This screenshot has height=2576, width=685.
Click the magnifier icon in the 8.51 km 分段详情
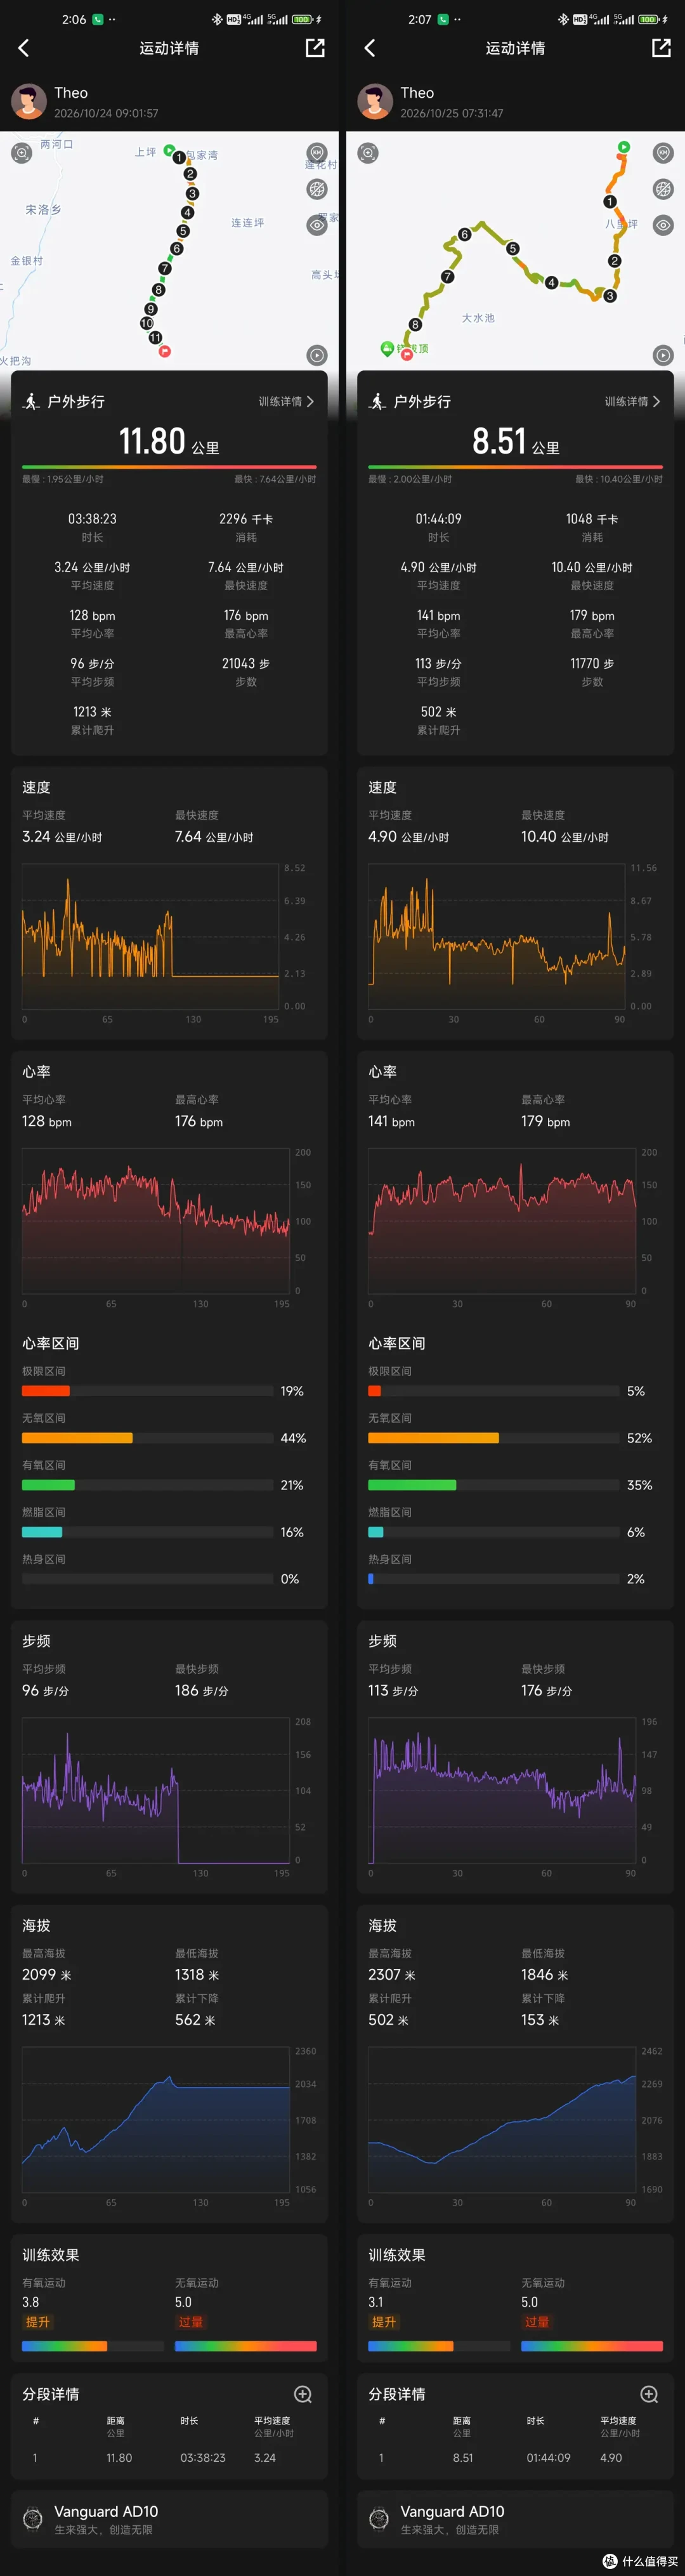pyautogui.click(x=649, y=2394)
